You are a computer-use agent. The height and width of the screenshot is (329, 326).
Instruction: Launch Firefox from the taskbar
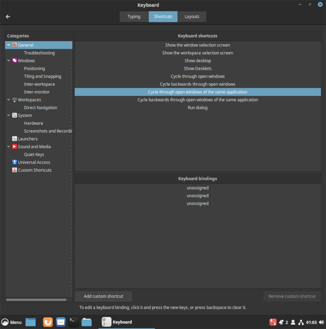(48, 322)
